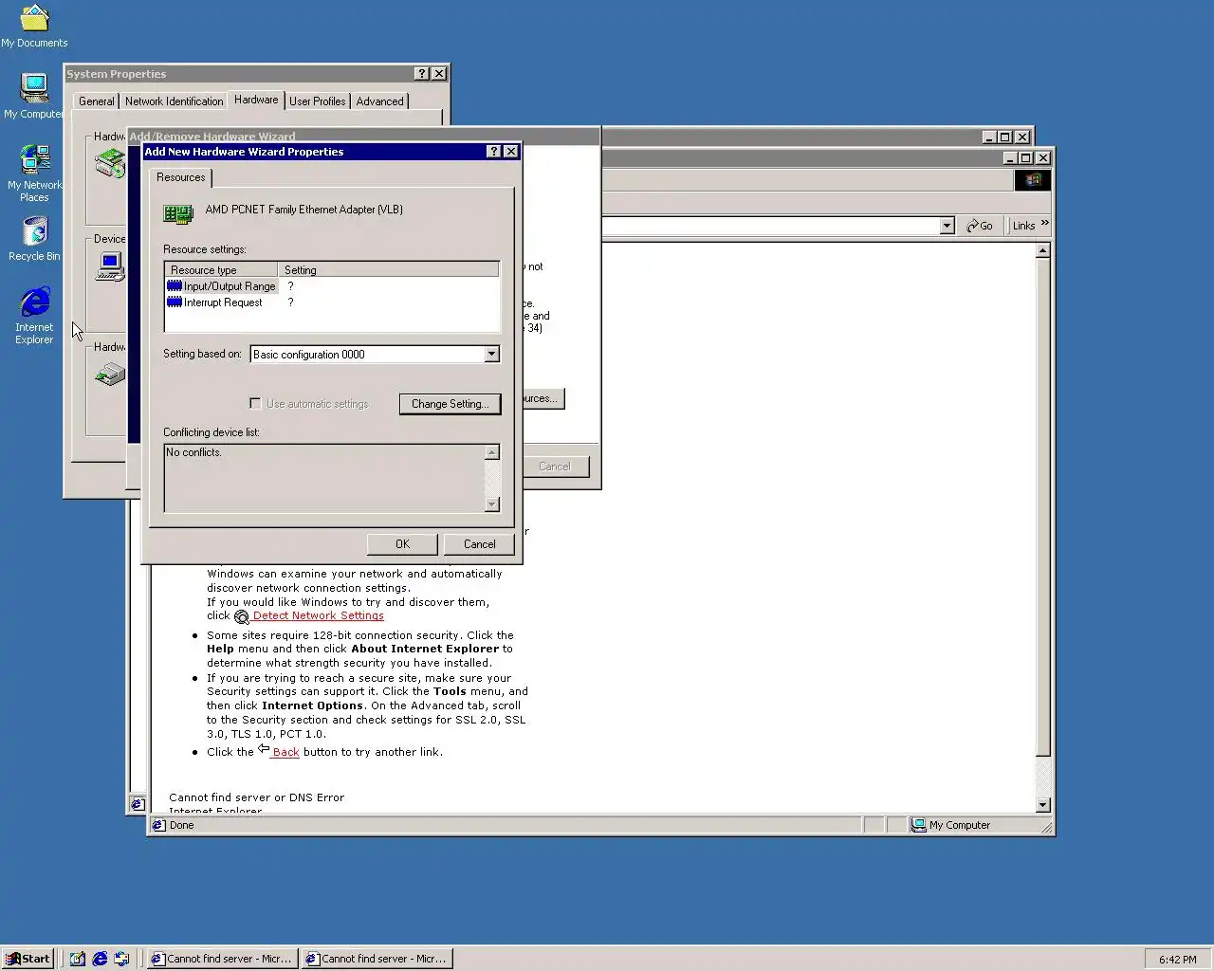Click the IE page scroll down arrow
This screenshot has height=971, width=1214.
click(1043, 805)
